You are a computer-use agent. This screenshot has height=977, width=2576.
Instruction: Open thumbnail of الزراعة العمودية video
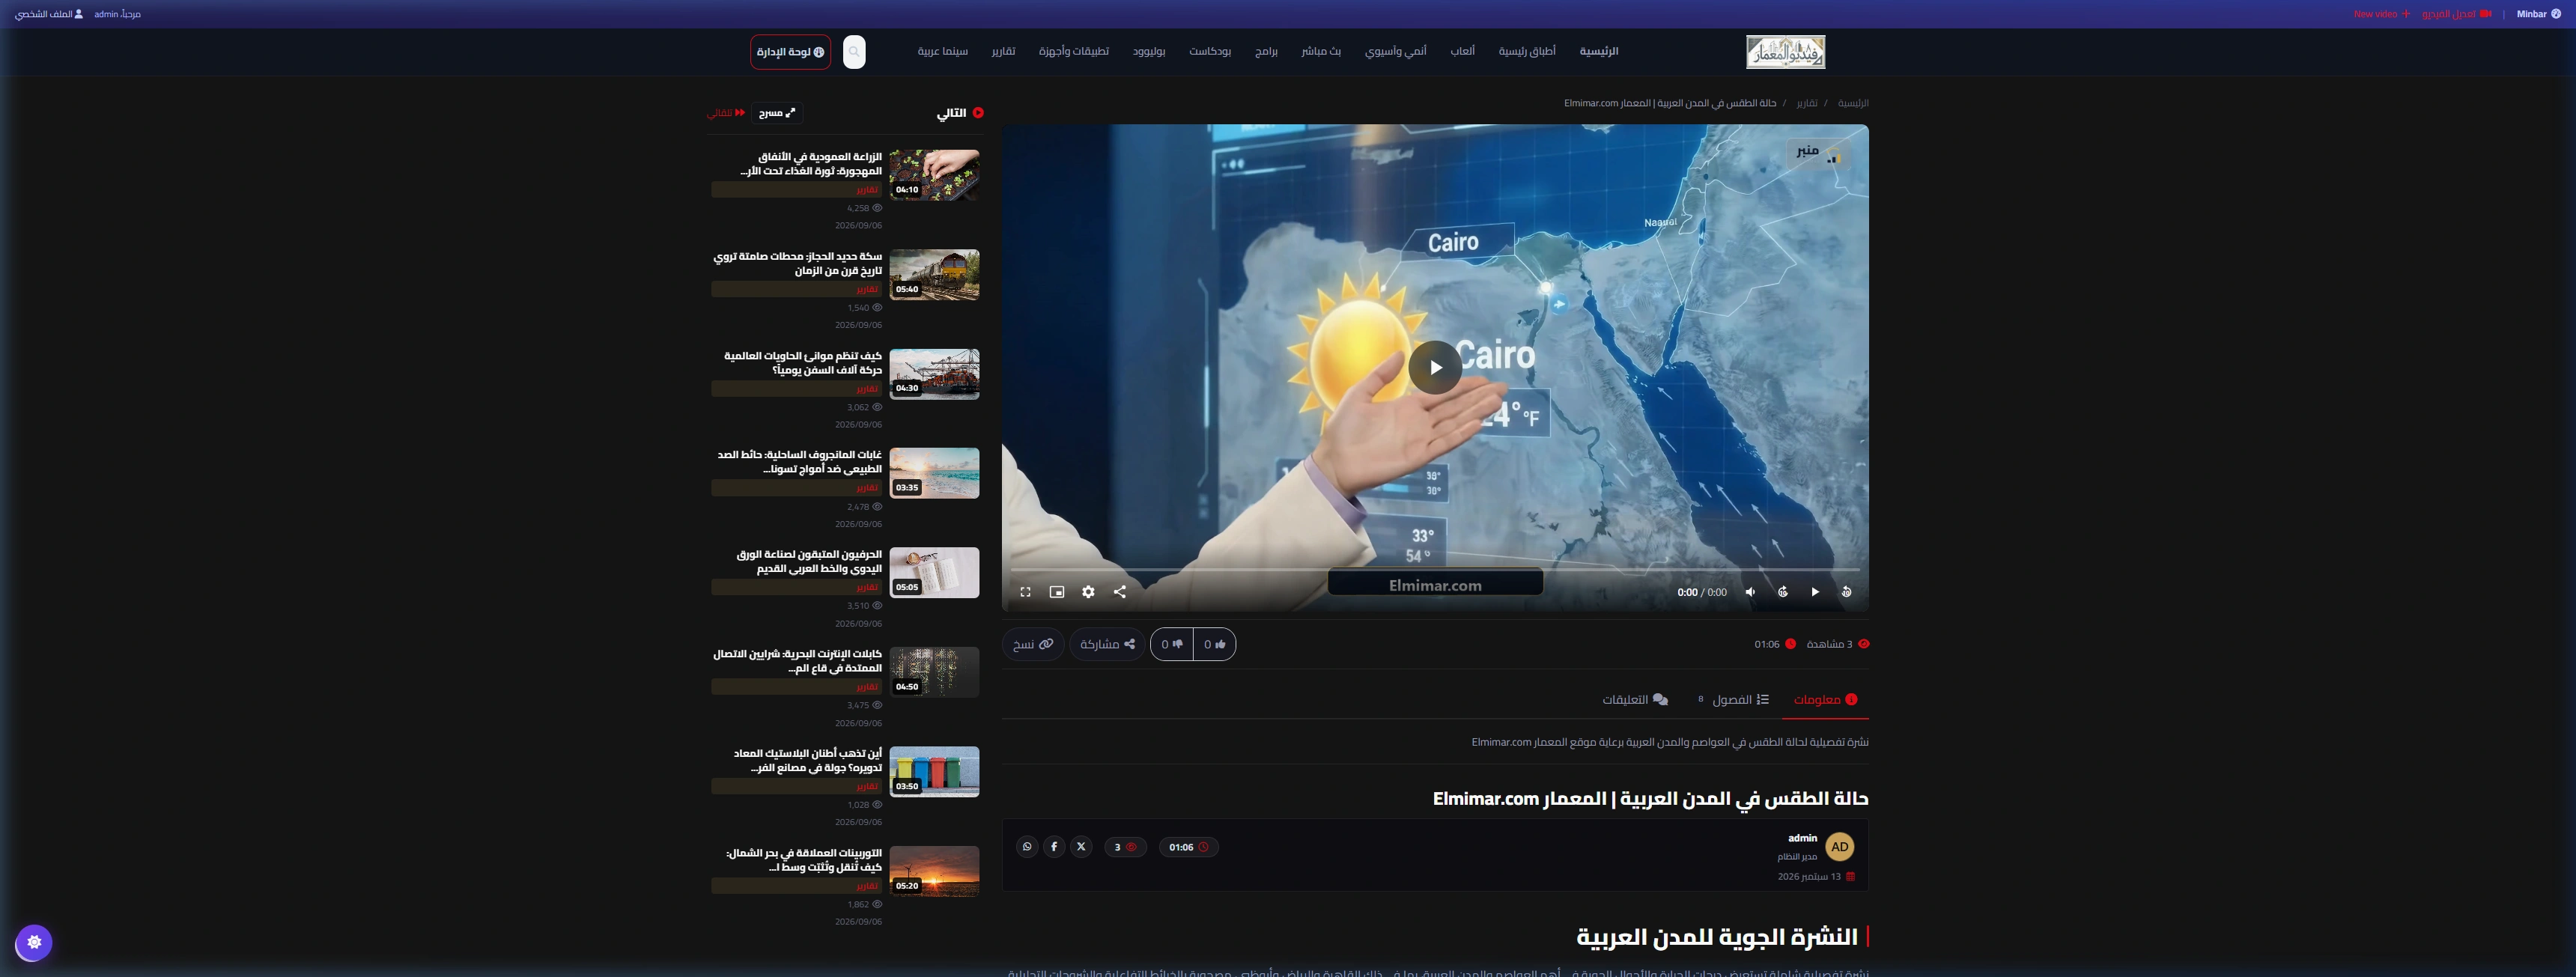coord(934,175)
